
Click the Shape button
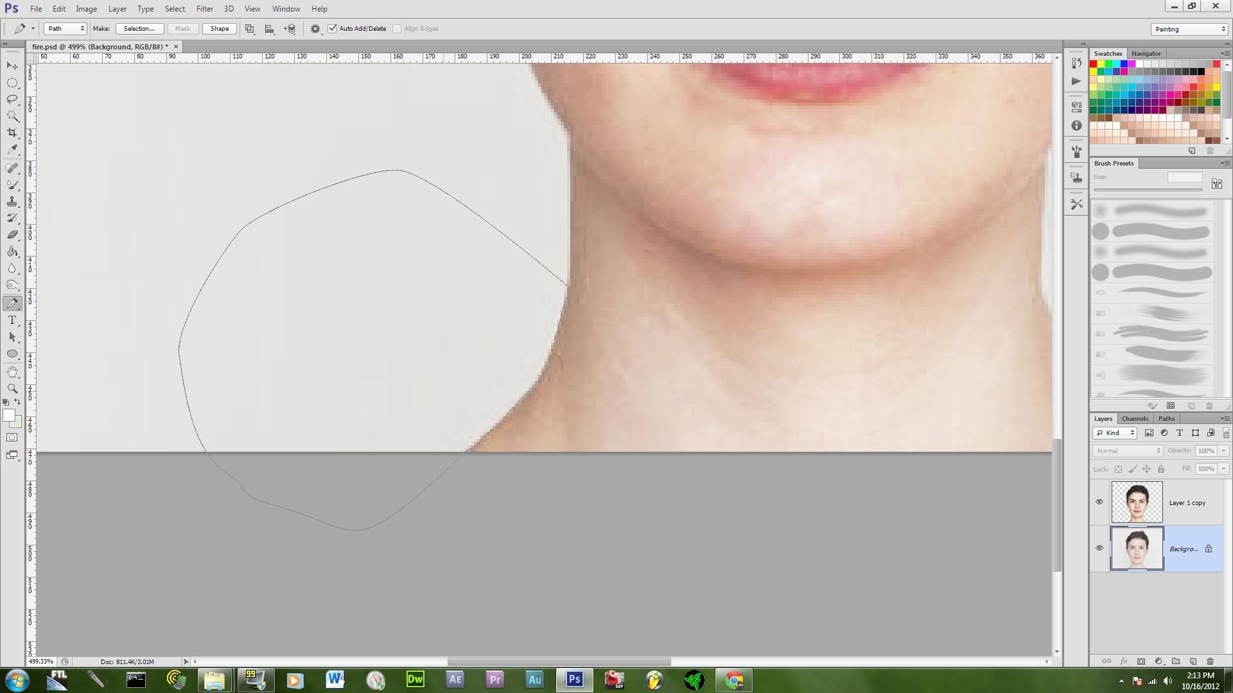[219, 29]
